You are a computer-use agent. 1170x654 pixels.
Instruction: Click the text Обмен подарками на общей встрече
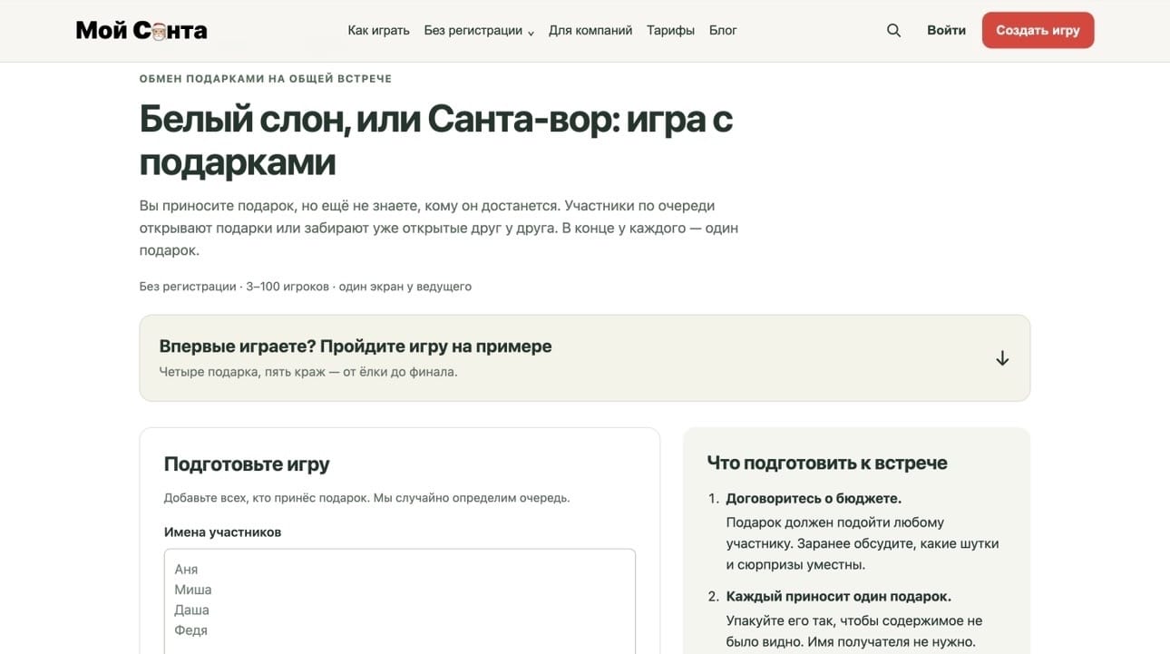(x=266, y=79)
